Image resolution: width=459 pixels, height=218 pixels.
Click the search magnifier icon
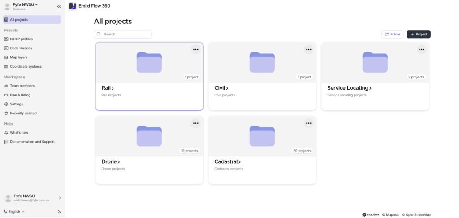pos(99,34)
